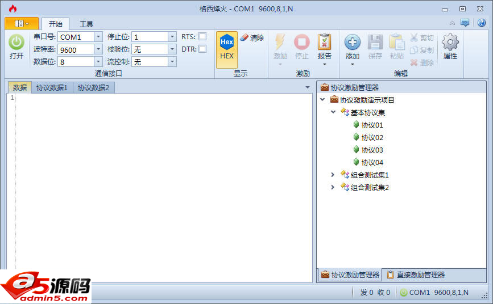Screen dimensions: 493x304
Task: Click the feedback speech bubble icon
Action: coord(465,23)
